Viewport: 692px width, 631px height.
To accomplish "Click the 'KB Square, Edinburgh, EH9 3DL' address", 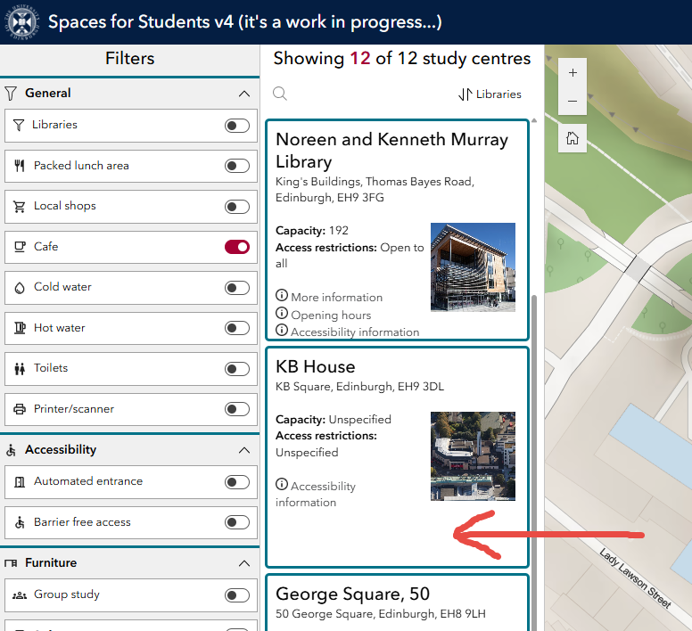I will click(359, 387).
